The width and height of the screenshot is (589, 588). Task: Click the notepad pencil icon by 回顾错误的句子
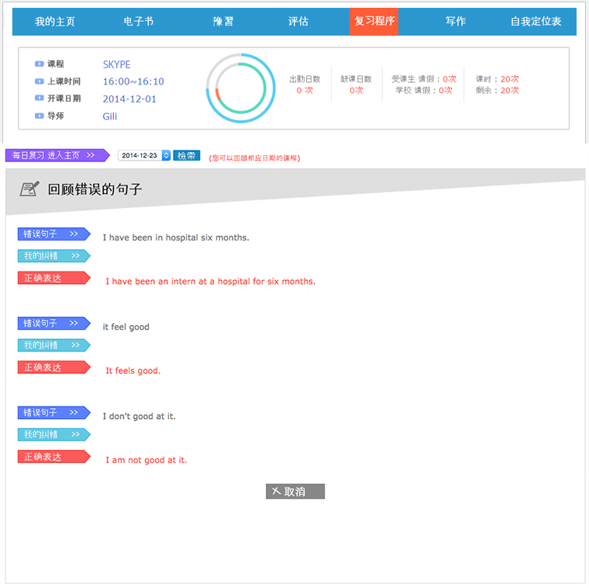tap(29, 189)
